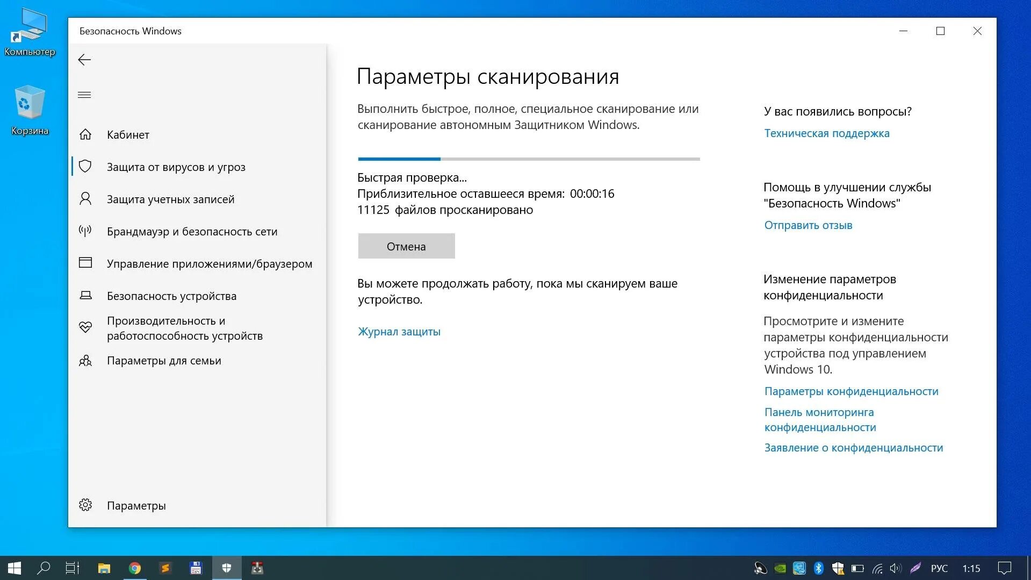Open network Wi-Fi tray icon
The image size is (1031, 580).
877,568
